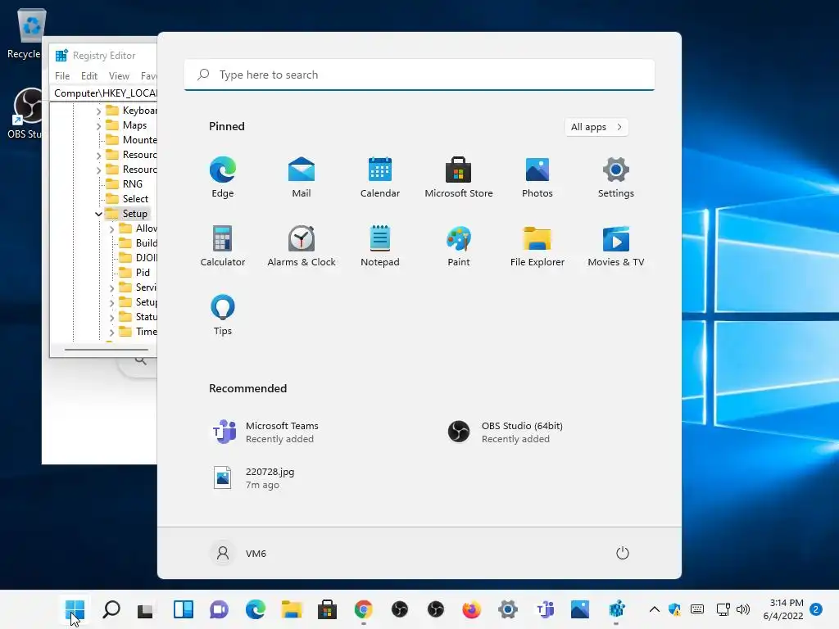Open Teams from the taskbar

[545, 609]
